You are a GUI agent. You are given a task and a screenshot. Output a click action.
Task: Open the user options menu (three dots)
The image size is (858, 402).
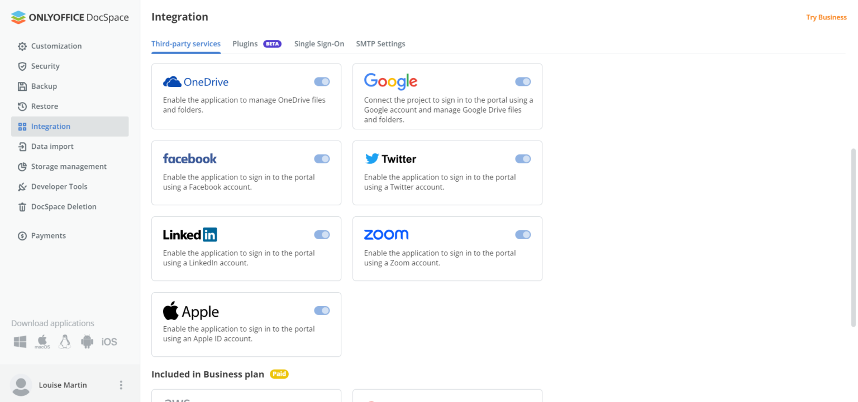click(x=121, y=385)
